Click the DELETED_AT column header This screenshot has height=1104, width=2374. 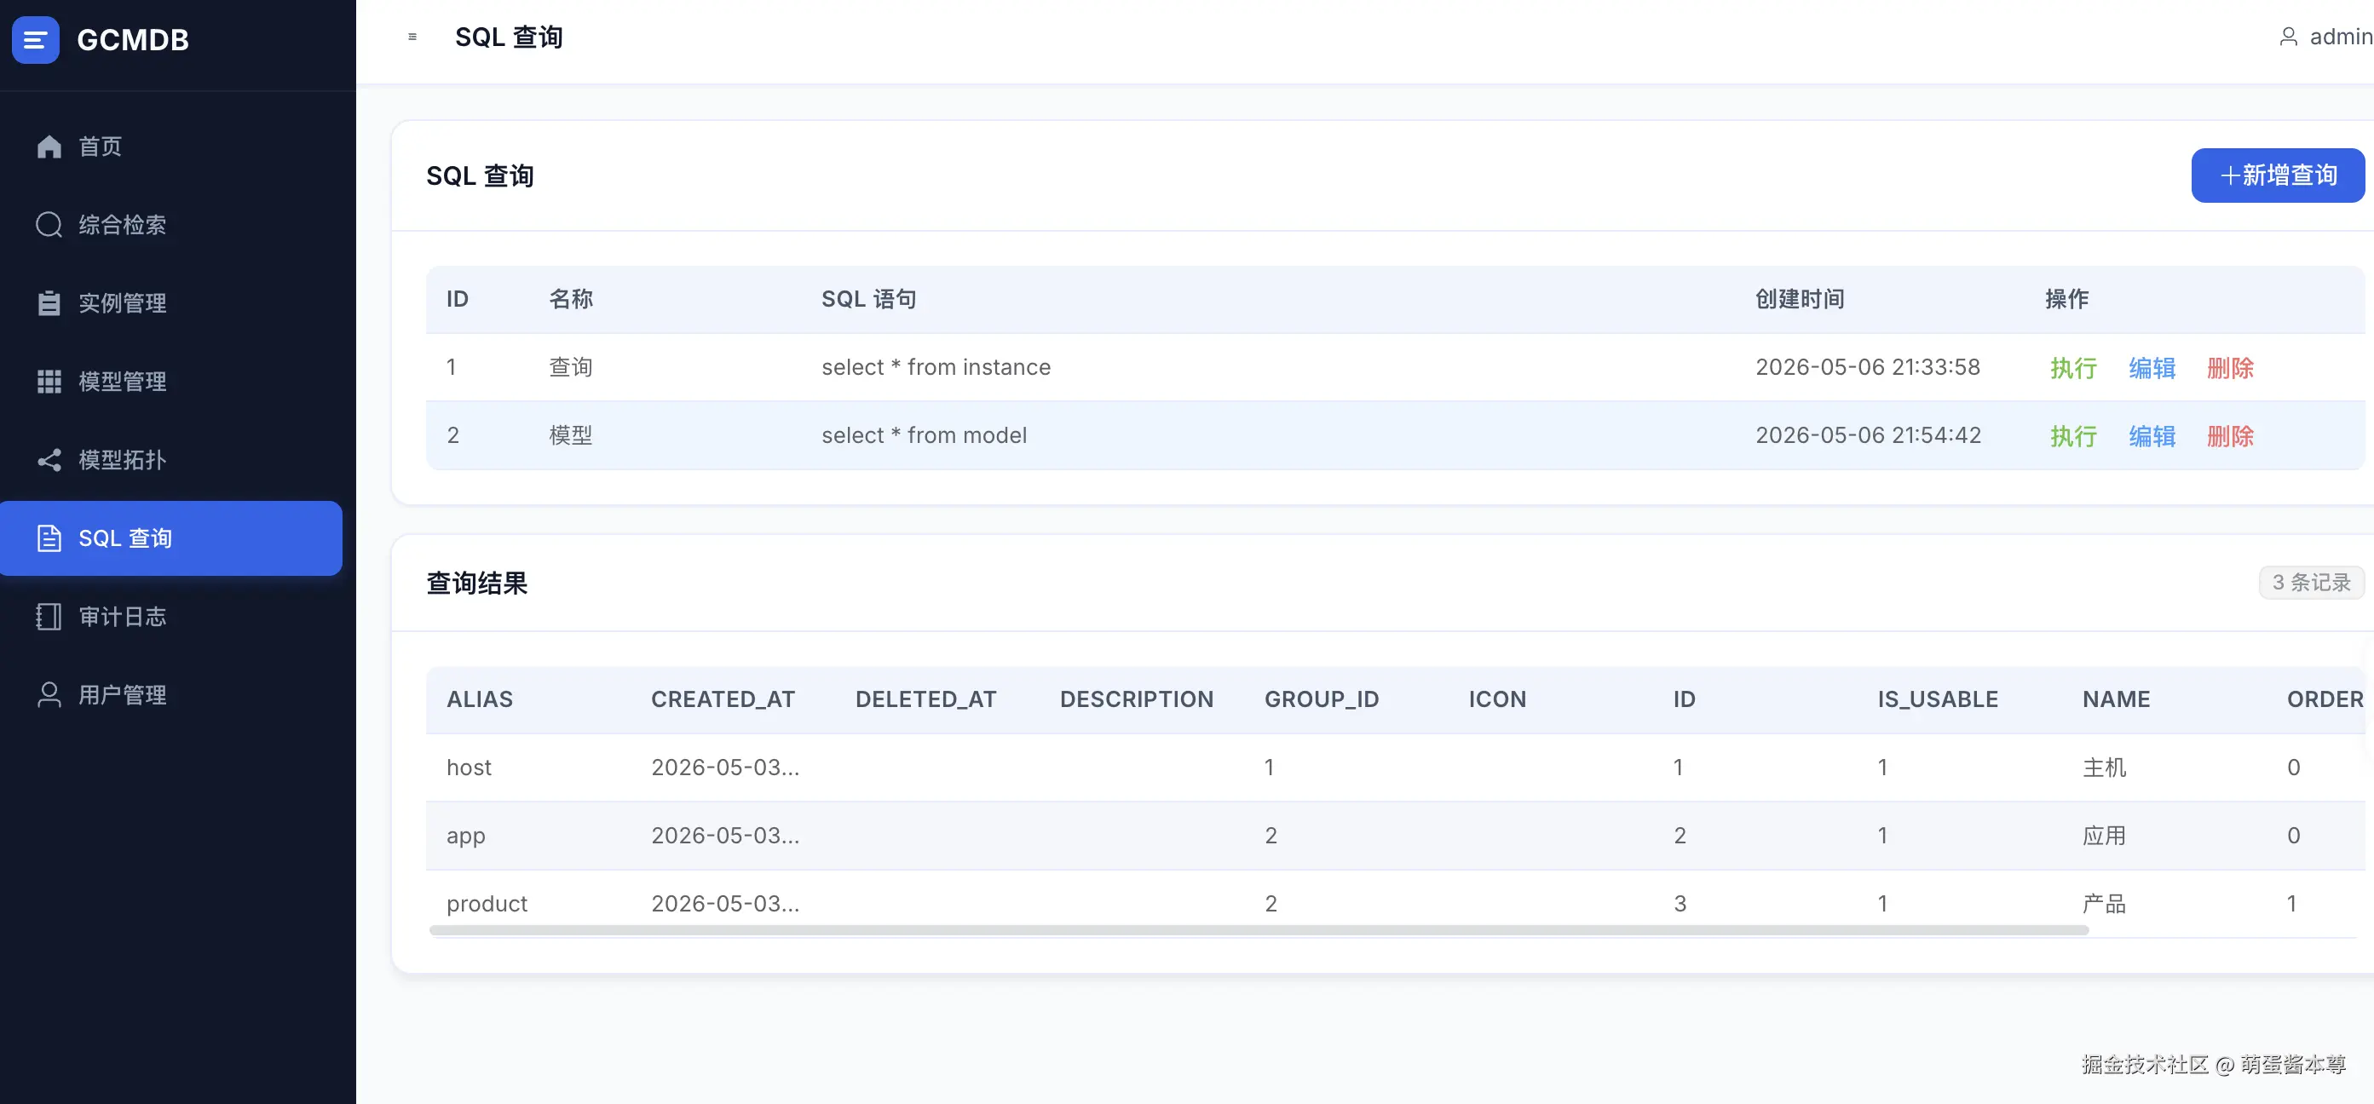[x=925, y=699]
